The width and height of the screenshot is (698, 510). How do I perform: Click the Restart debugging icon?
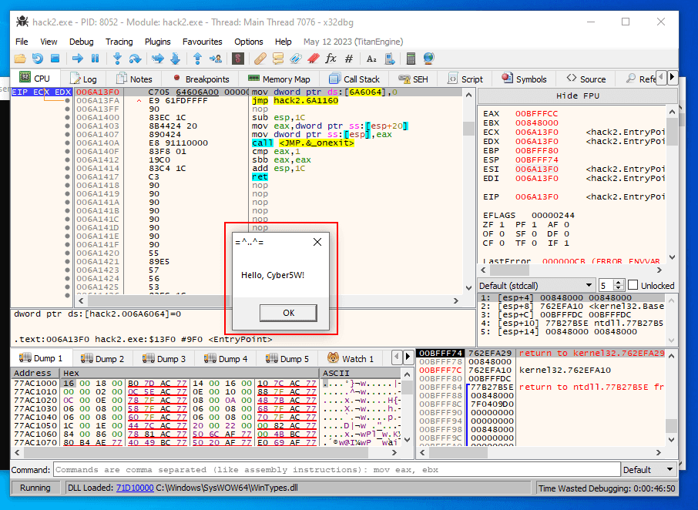[36, 58]
